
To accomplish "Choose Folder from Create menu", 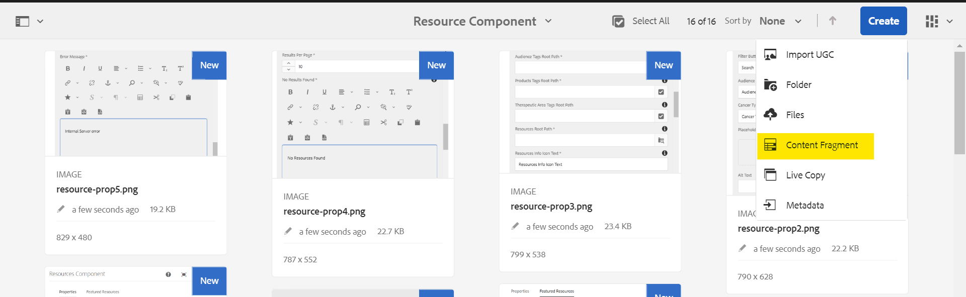I will point(832,84).
